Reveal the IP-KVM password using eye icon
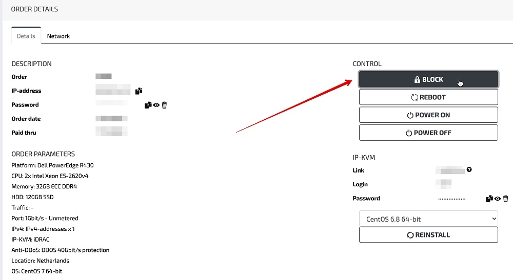The height and width of the screenshot is (280, 513). (x=497, y=199)
